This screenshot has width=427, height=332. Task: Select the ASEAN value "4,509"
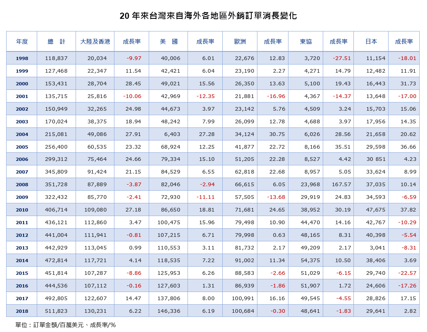click(312, 109)
